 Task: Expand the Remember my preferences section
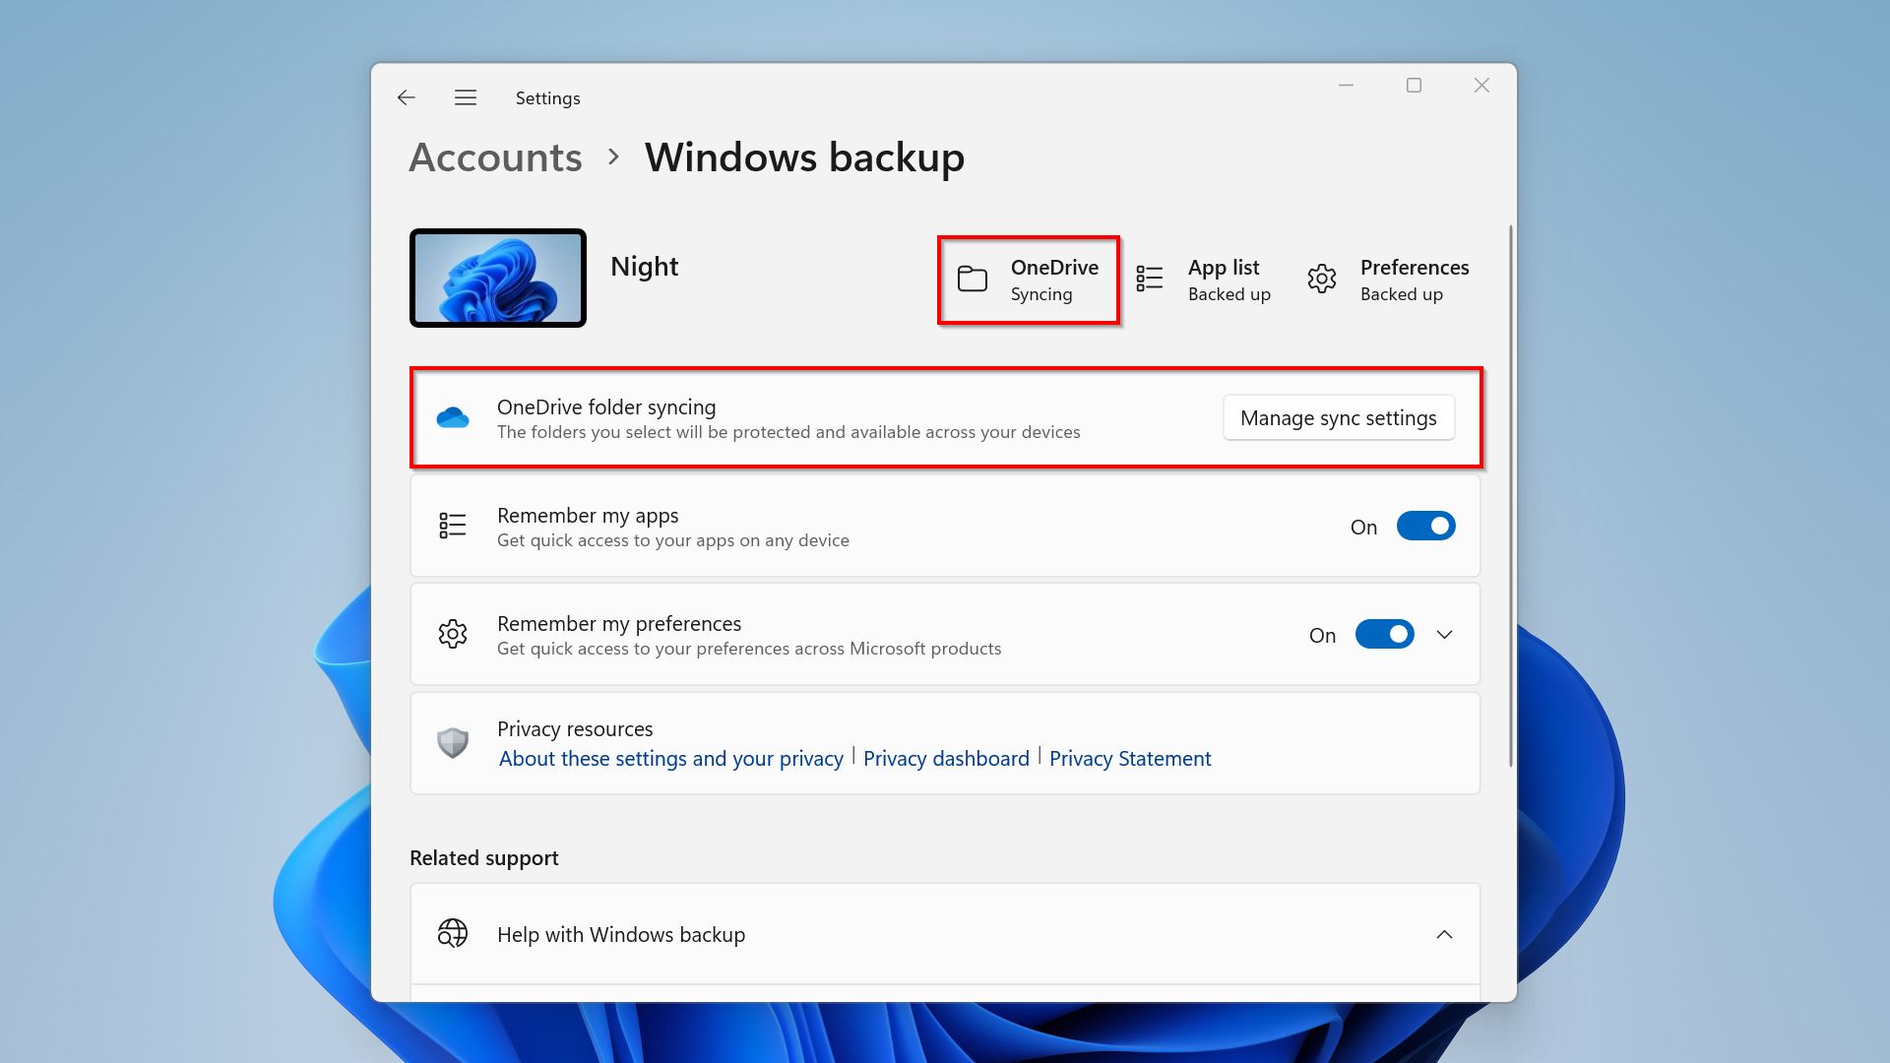1443,635
